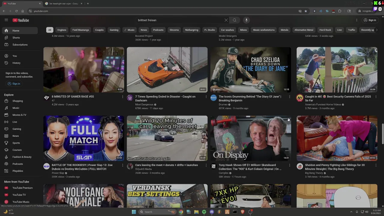
Task: Open the Most Dangerous channel link
Action: (144, 104)
